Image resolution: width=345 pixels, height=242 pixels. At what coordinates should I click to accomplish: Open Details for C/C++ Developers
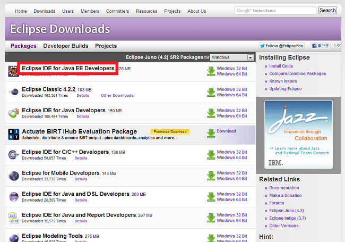point(81,158)
